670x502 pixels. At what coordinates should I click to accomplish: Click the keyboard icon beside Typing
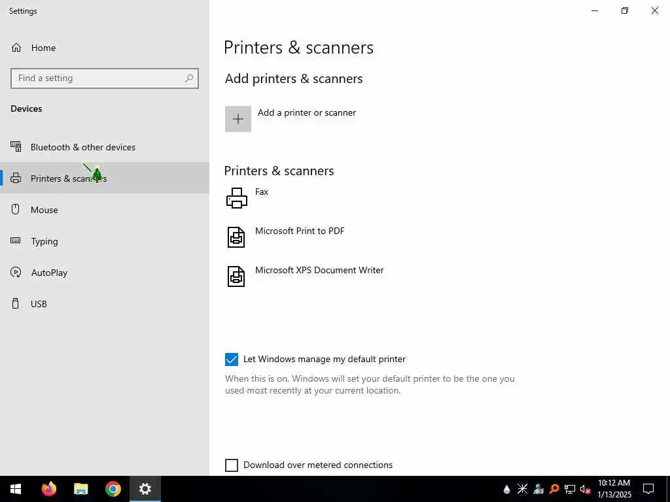click(x=16, y=241)
